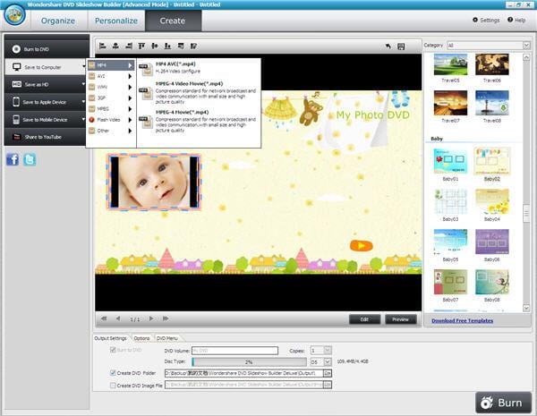
Task: Choose MPEG-4 Movie (*.mp4) profile
Action: point(199,121)
